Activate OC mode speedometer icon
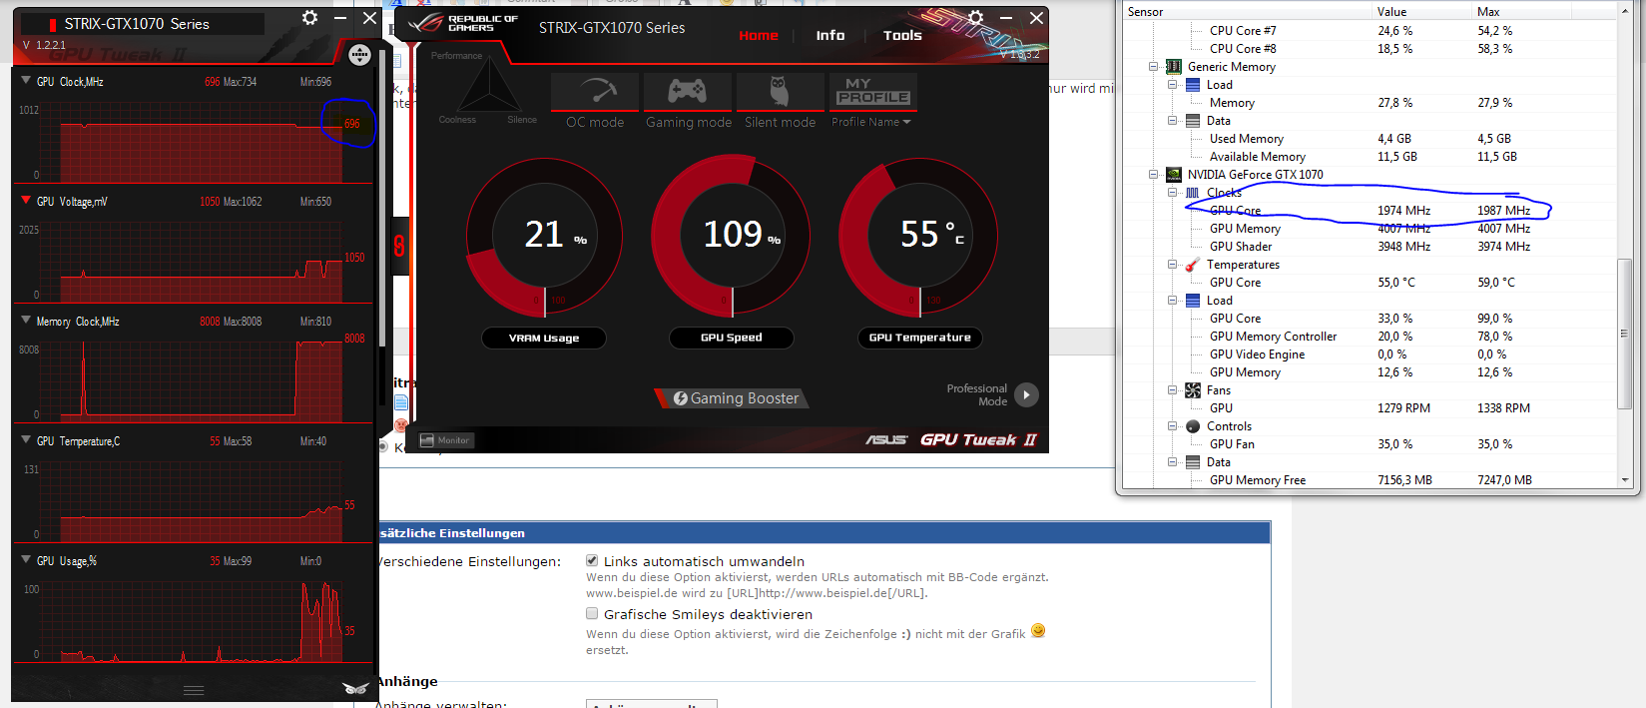This screenshot has height=708, width=1646. coord(595,91)
